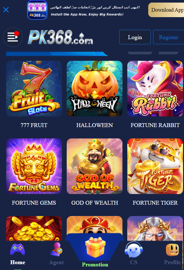The width and height of the screenshot is (184, 270).
Task: Open the Fortune Tiger game
Action: 155,166
